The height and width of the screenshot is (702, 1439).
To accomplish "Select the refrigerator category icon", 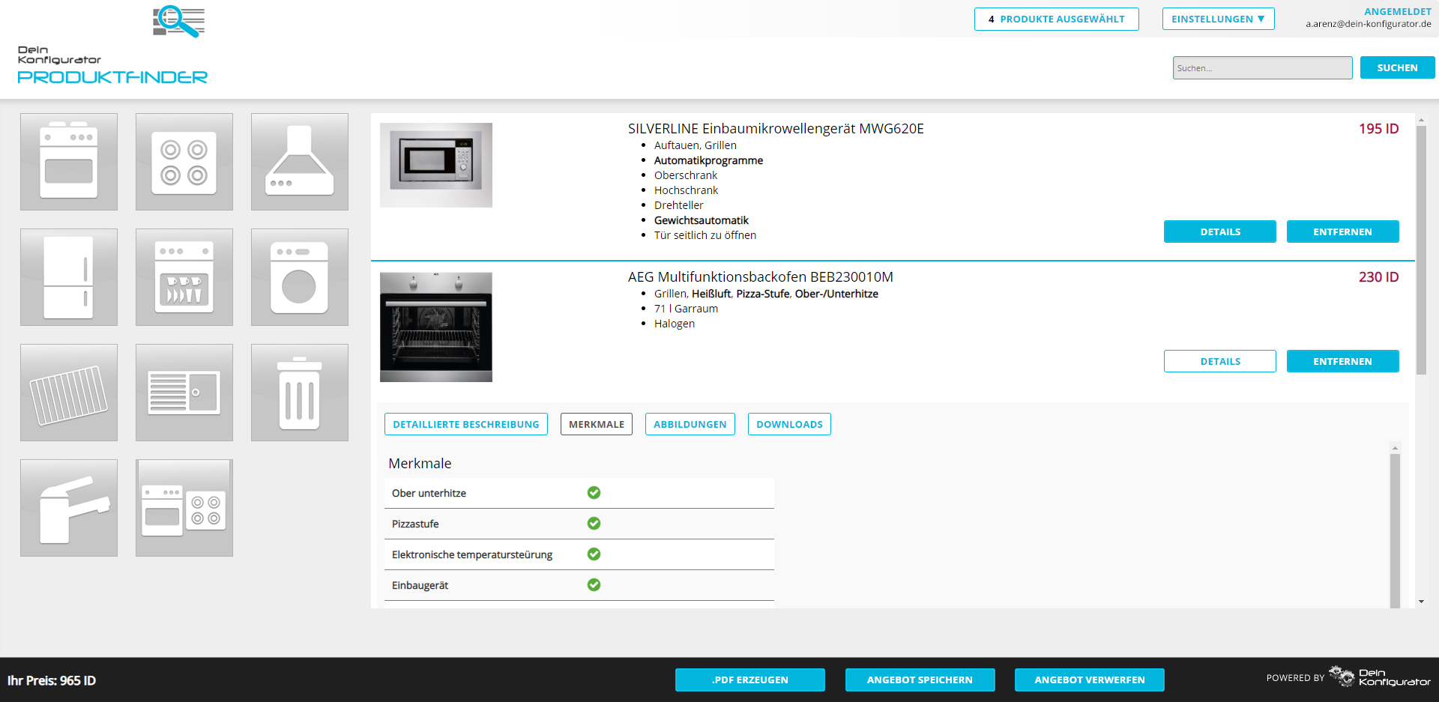I will pyautogui.click(x=69, y=277).
